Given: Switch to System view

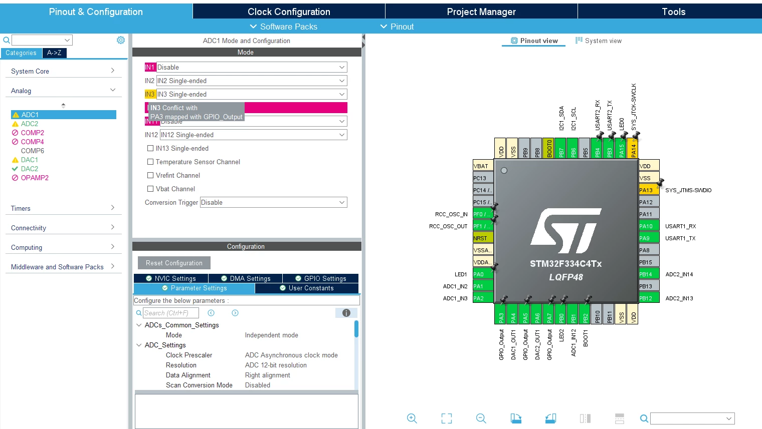Looking at the screenshot, I should pos(599,41).
